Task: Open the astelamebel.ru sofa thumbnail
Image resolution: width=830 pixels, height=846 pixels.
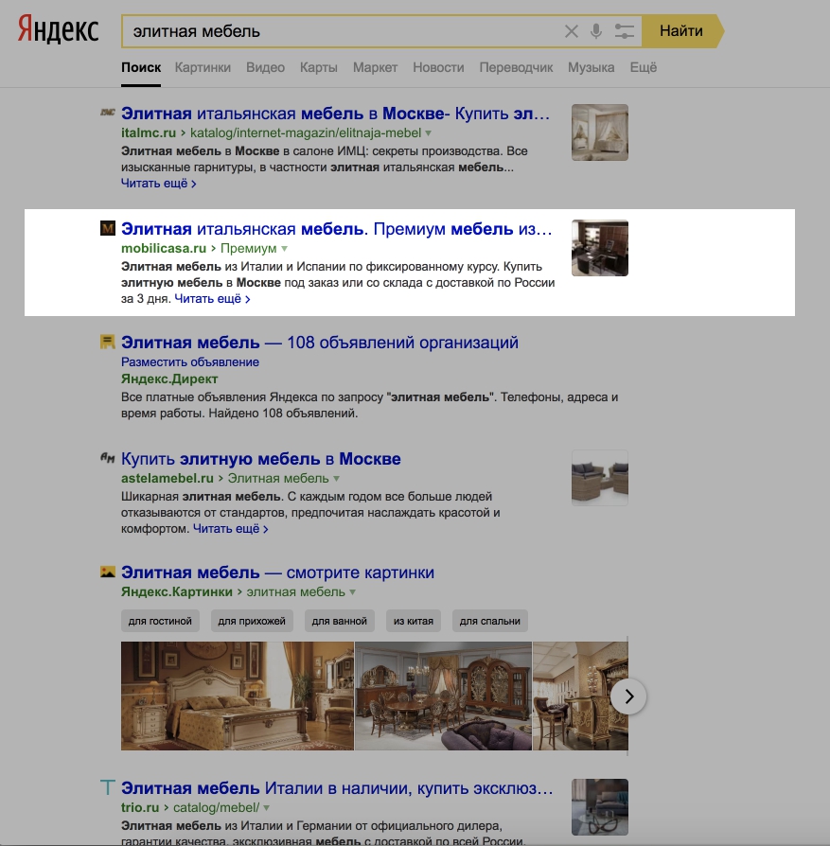Action: click(600, 478)
